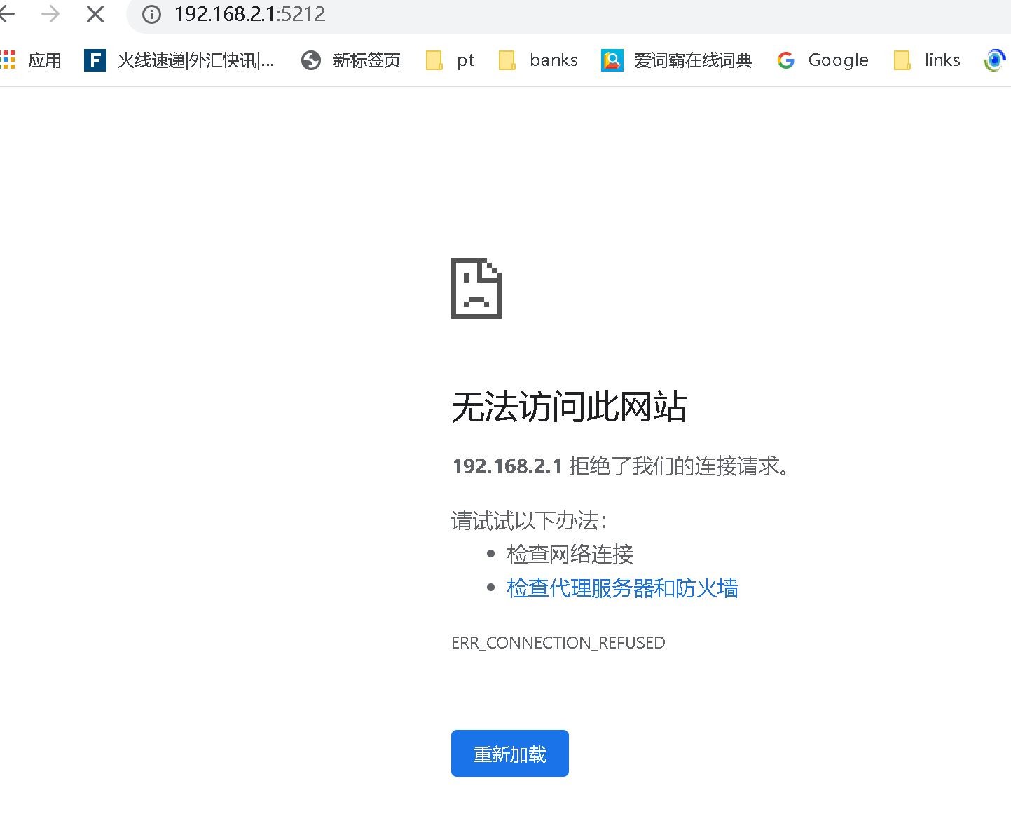1011x835 pixels.
Task: Click the 无法访问此网站 heading
Action: pyautogui.click(x=569, y=407)
